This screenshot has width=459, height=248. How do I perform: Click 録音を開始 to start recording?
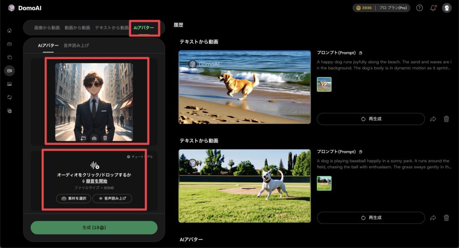point(96,181)
